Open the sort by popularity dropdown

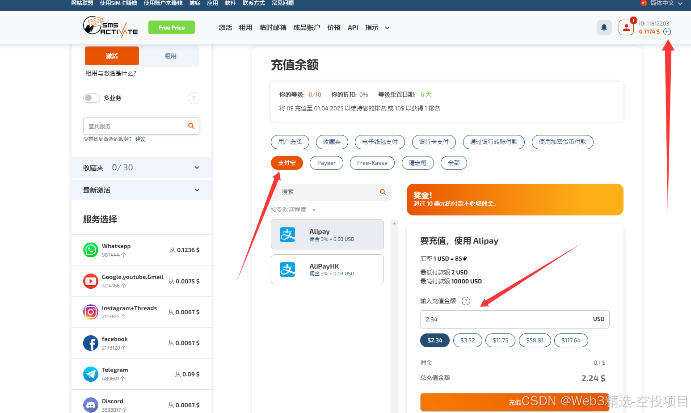293,210
